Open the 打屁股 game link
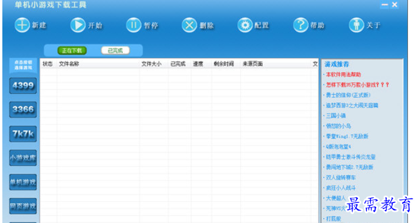Screen dimensions: 418x223 pyautogui.click(x=333, y=219)
